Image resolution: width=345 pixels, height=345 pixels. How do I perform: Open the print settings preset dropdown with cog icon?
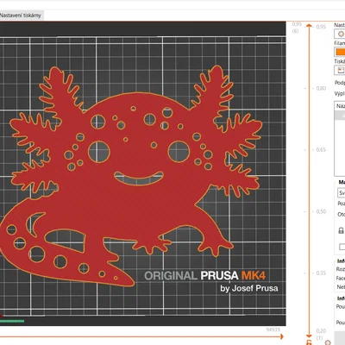point(340,34)
